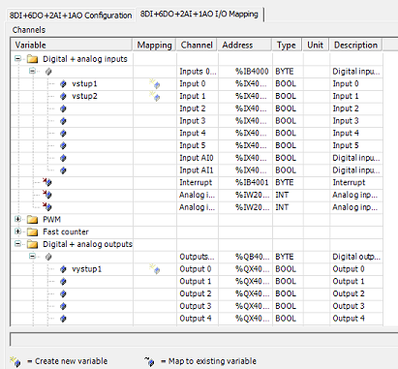398x369 pixels.
Task: Click the variable icon in Input 5 row
Action: click(63, 145)
